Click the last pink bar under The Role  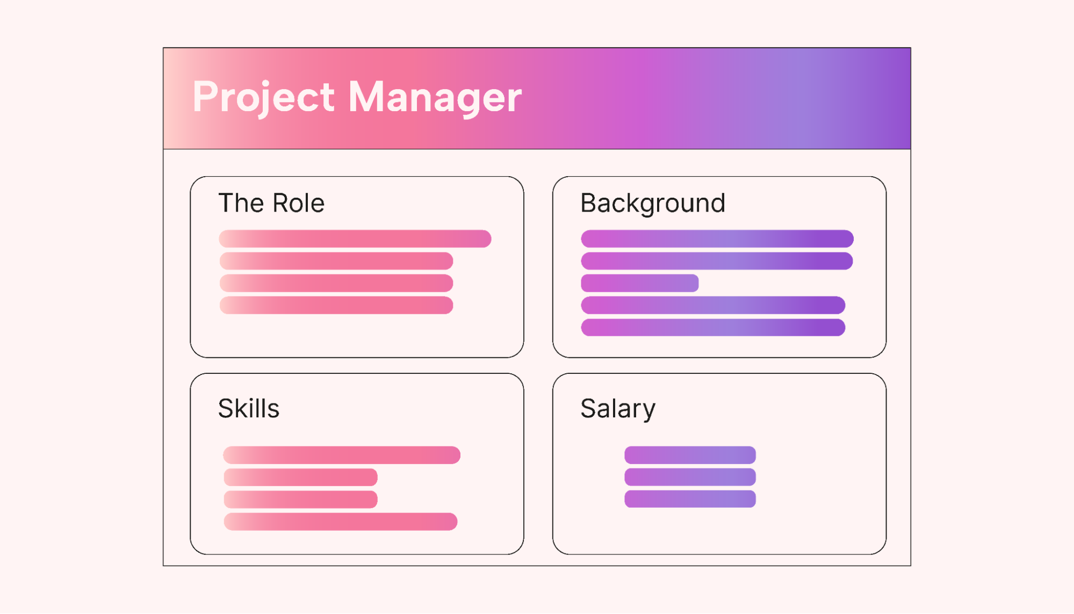click(x=336, y=305)
